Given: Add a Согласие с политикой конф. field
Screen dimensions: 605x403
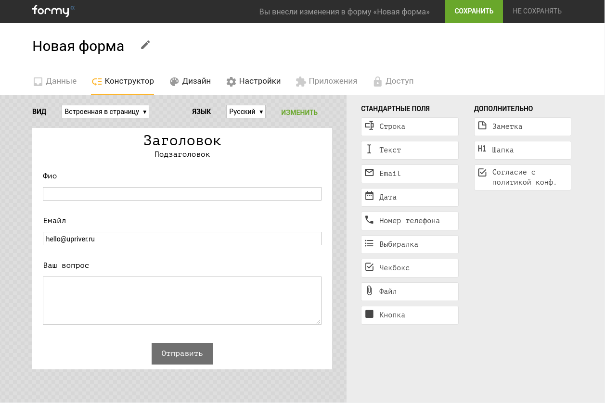Looking at the screenshot, I should [523, 177].
